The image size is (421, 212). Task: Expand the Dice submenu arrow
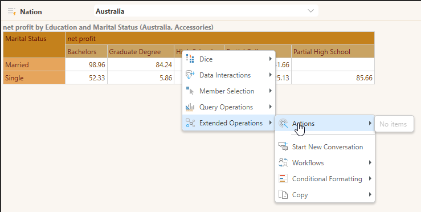click(271, 59)
